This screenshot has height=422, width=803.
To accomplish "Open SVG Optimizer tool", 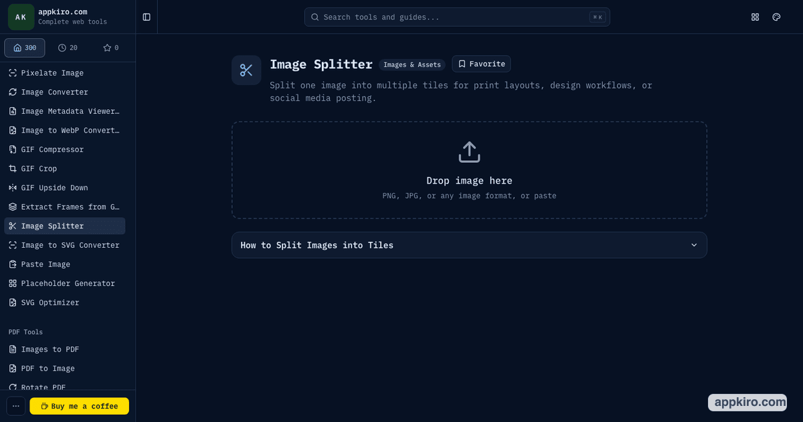I will point(64,303).
